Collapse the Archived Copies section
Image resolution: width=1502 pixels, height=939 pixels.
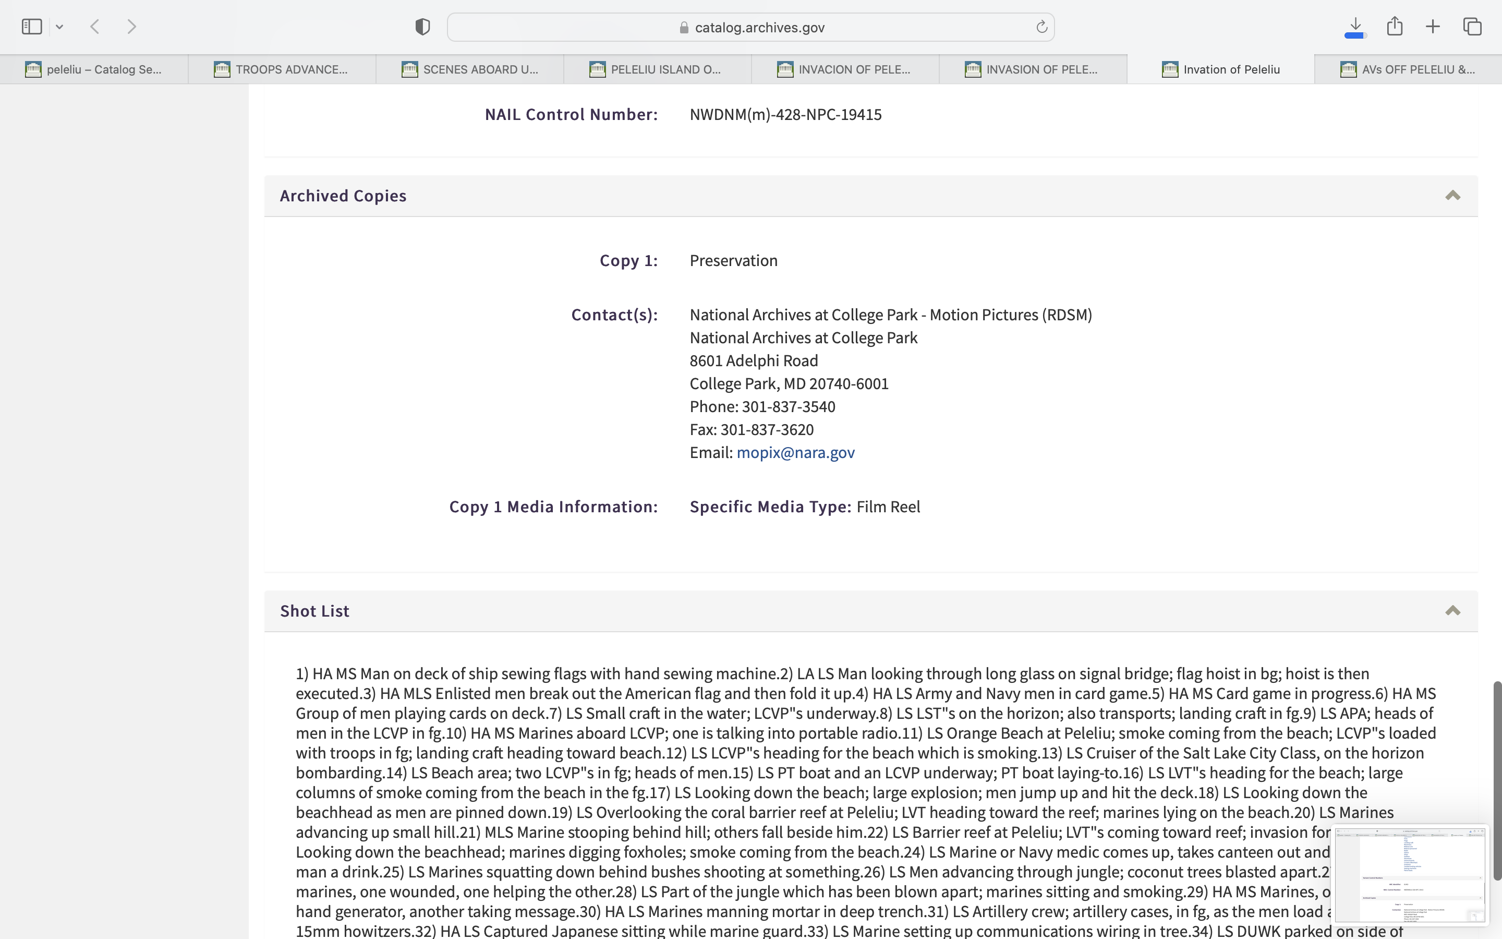pos(1452,196)
